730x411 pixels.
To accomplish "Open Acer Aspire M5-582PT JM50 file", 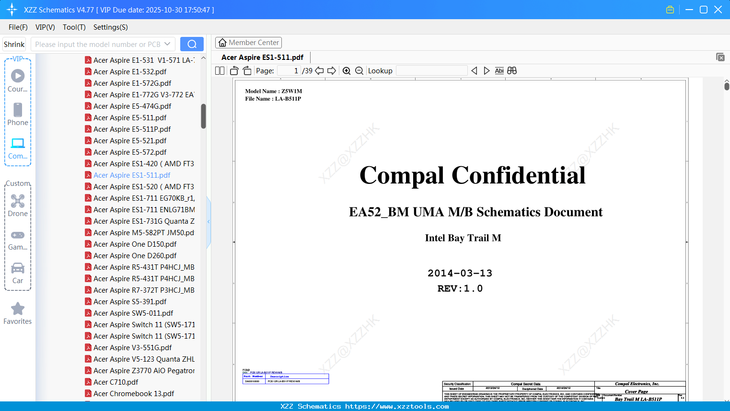I will (139, 233).
